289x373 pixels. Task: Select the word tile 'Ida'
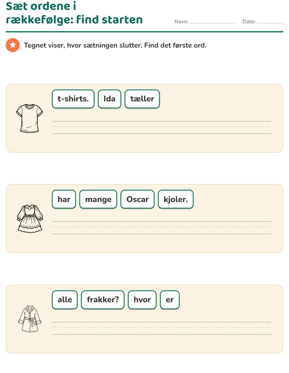[x=110, y=99]
